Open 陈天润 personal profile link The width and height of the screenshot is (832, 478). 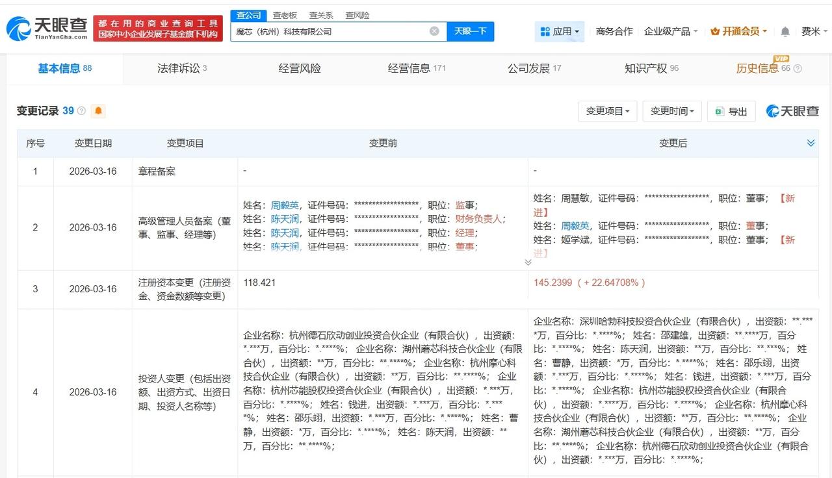[284, 219]
